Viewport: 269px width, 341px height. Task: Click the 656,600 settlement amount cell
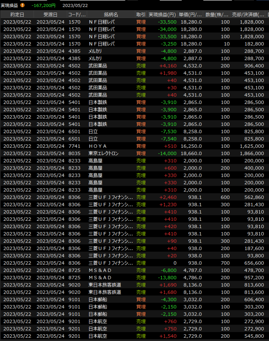[x=252, y=263]
